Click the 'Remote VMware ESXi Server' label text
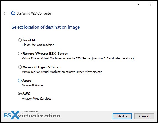Image resolution: width=158 pixels, height=123 pixels. pyautogui.click(x=45, y=54)
